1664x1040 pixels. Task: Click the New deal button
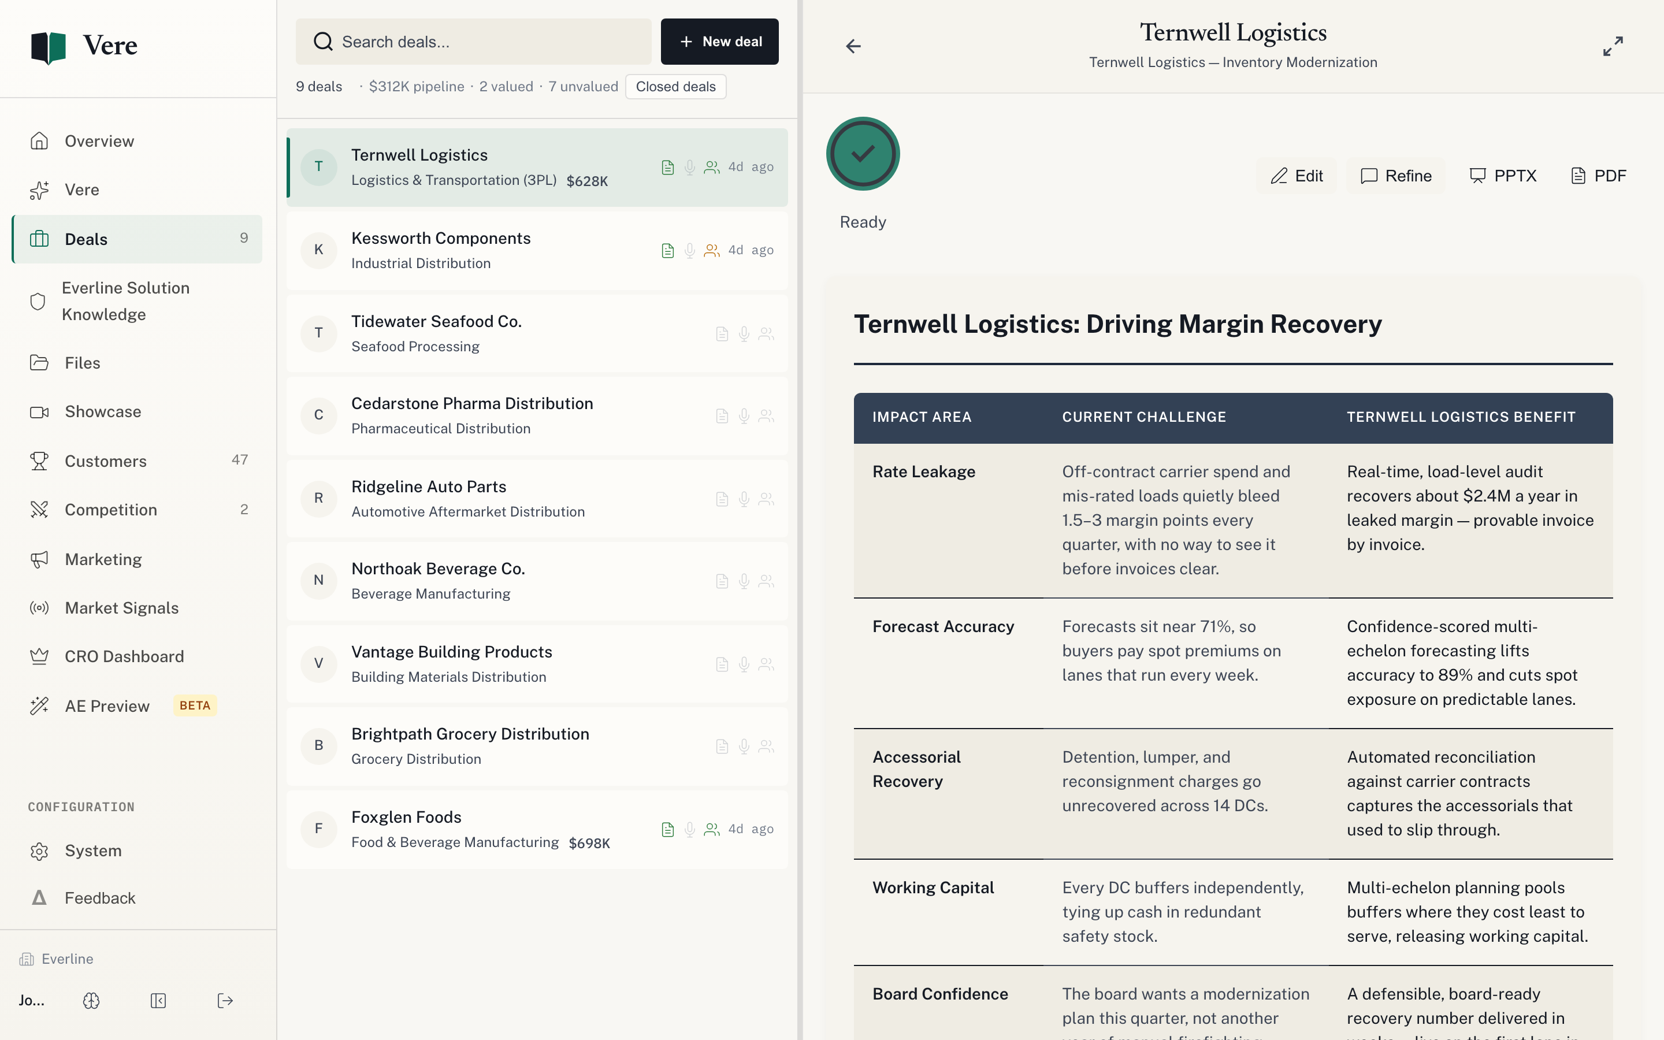coord(719,41)
